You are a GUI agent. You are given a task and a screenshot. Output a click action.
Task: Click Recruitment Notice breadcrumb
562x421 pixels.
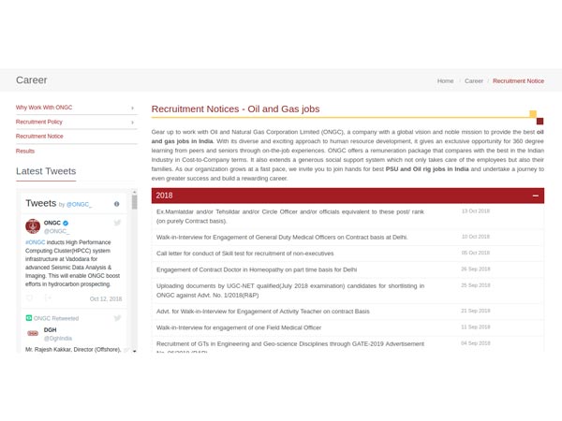(x=518, y=80)
